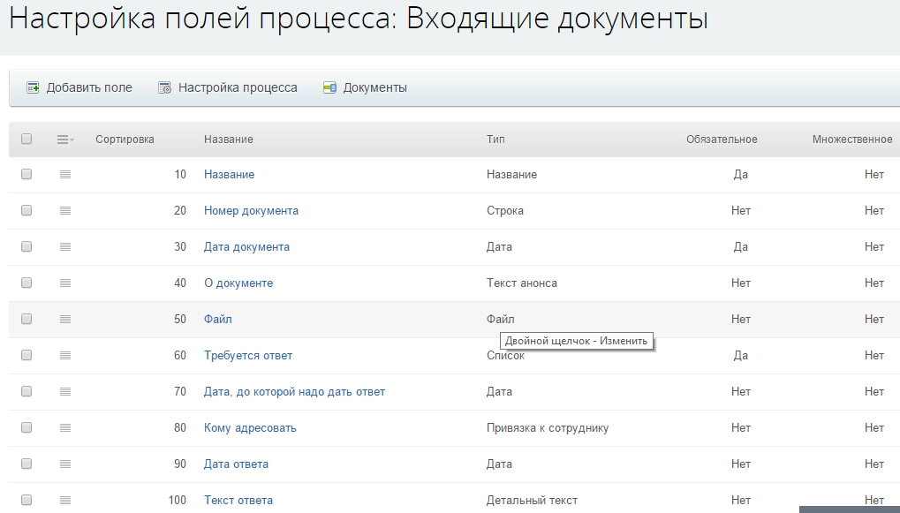Open the actions icon beside Дата ответа

tap(64, 464)
